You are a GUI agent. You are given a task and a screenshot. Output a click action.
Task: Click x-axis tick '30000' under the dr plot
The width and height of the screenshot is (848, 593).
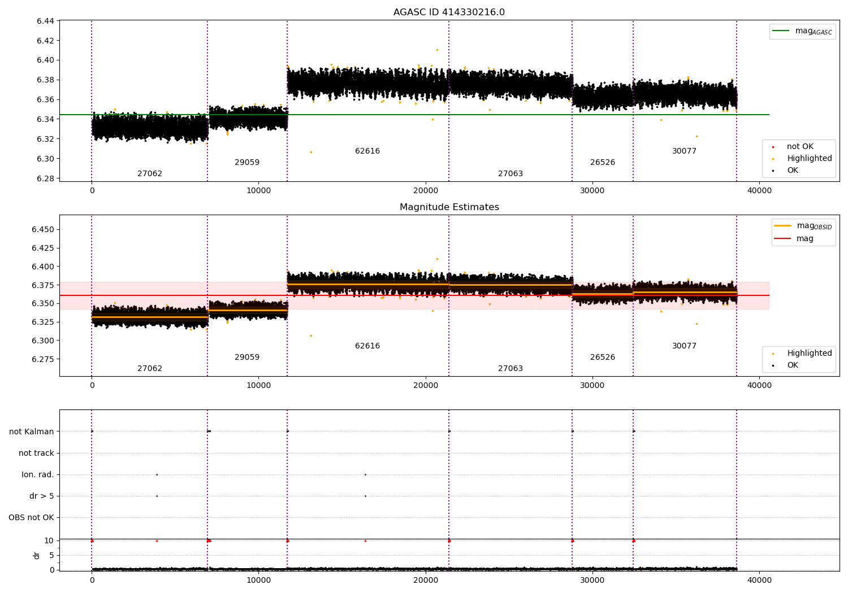point(592,581)
